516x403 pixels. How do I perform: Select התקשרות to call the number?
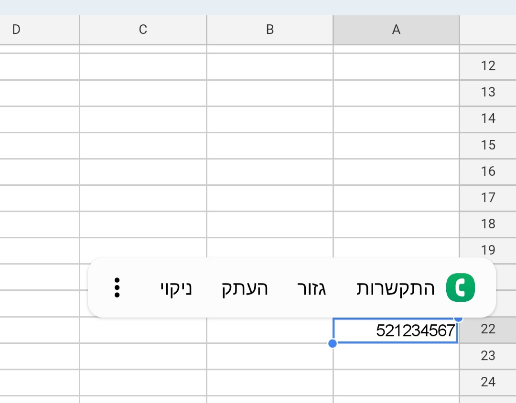click(x=396, y=287)
